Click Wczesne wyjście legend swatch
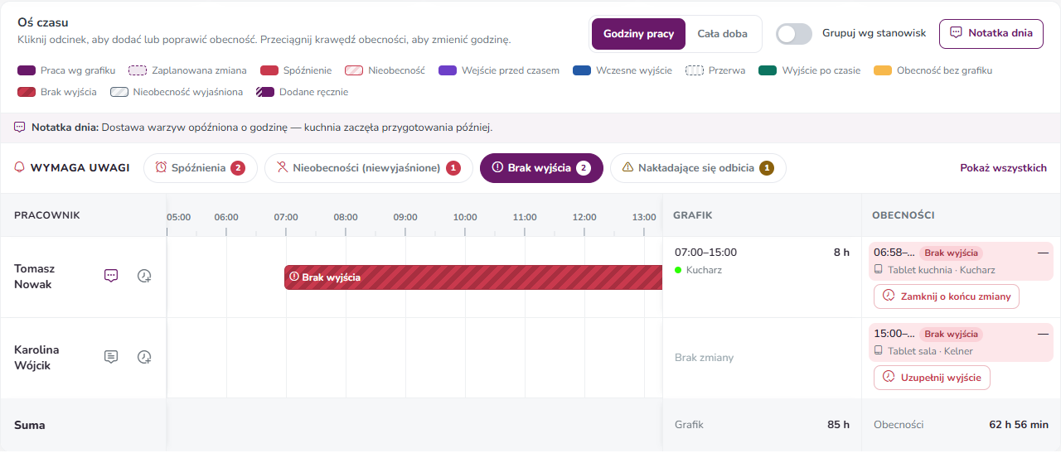 tap(581, 71)
